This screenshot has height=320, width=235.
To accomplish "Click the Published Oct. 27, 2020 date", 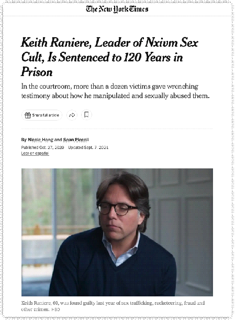I will 42,147.
